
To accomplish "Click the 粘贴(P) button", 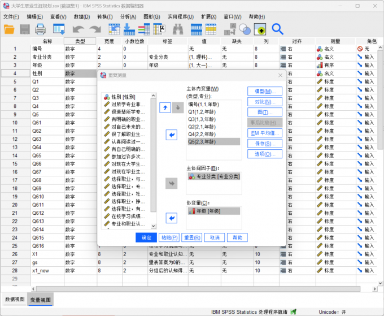I will (169, 237).
